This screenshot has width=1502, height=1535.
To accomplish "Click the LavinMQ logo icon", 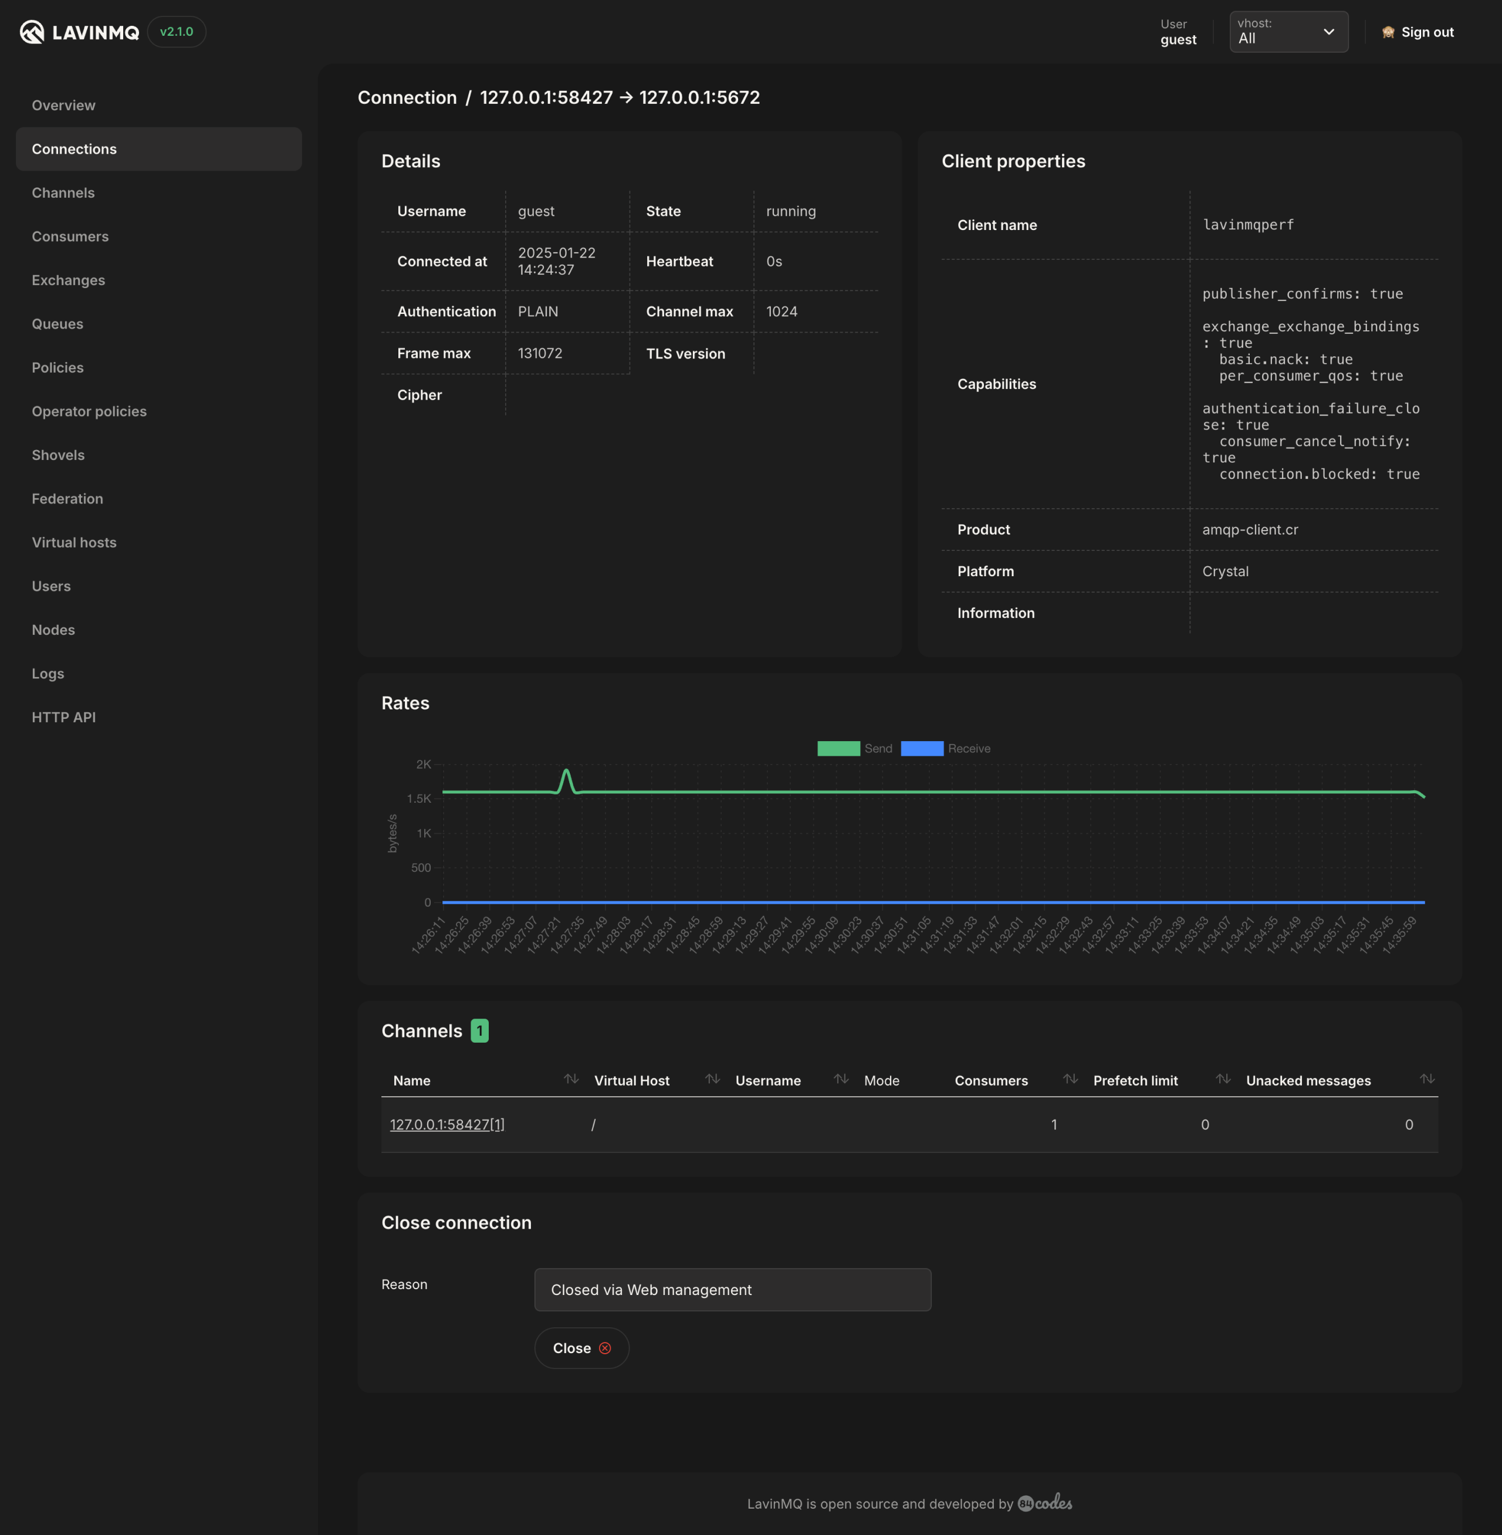I will point(32,32).
